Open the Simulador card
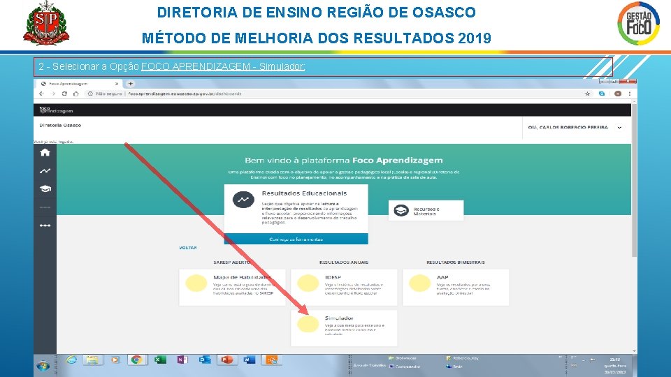 pyautogui.click(x=344, y=328)
